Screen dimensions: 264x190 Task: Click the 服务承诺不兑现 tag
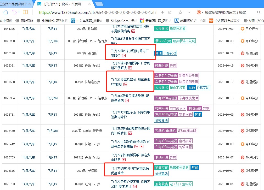point(184,41)
